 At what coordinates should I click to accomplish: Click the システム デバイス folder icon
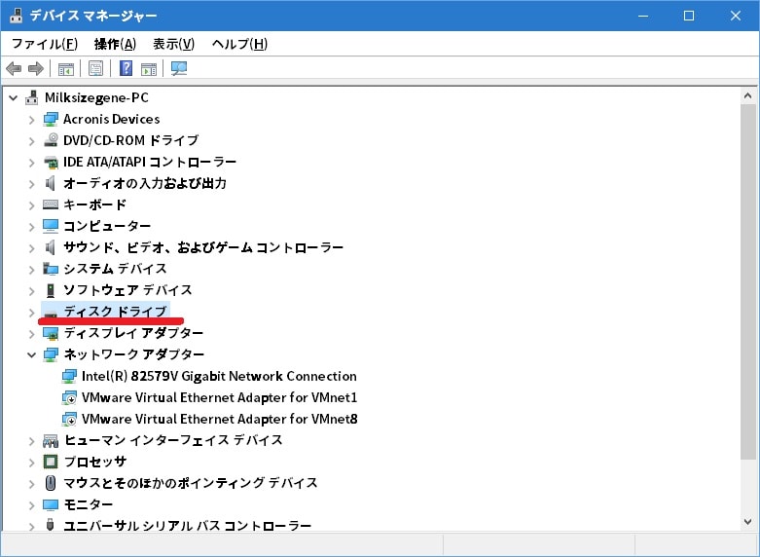click(x=51, y=269)
